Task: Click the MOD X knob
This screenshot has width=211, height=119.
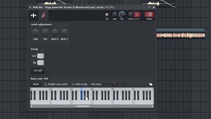Action: tap(55, 33)
